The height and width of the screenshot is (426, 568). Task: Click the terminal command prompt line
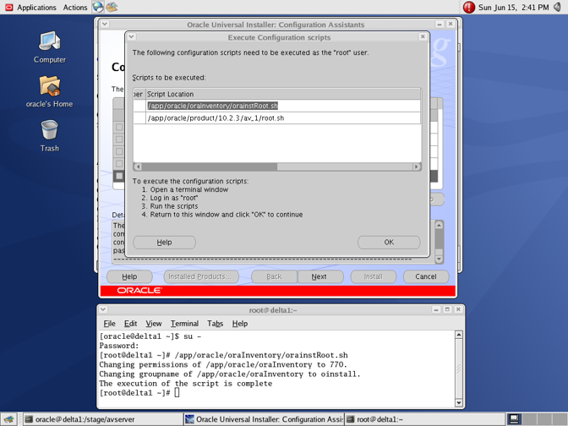(139, 393)
